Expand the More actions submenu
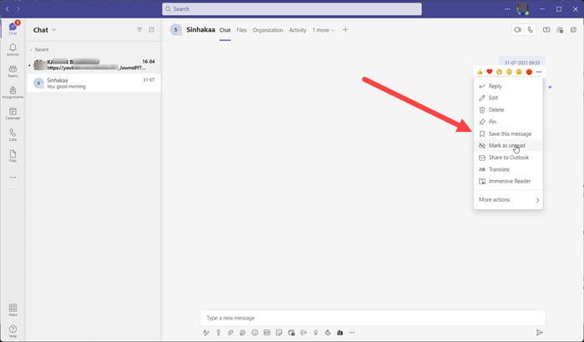Screen dimensions: 584x342 click(x=508, y=199)
